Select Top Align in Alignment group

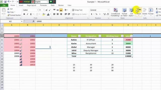point(54,10)
